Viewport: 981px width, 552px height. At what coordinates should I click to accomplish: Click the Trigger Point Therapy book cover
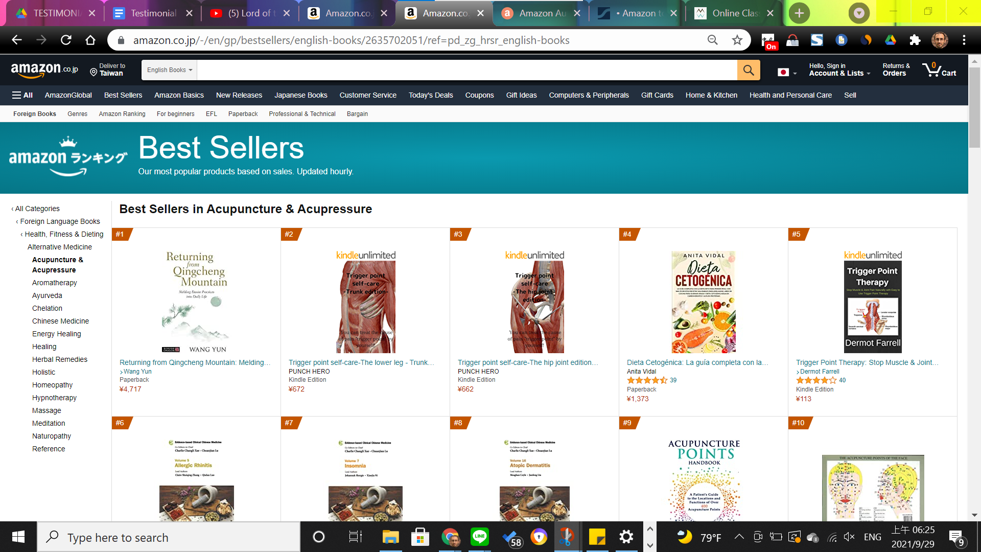click(x=873, y=307)
